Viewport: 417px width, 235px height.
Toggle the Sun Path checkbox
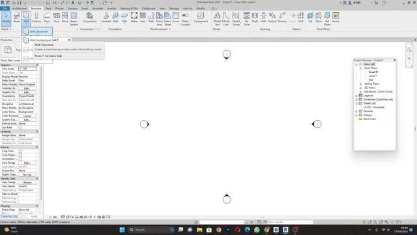(x=20, y=128)
